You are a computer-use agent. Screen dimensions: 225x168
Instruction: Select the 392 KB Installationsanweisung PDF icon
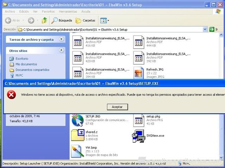tap(139, 58)
